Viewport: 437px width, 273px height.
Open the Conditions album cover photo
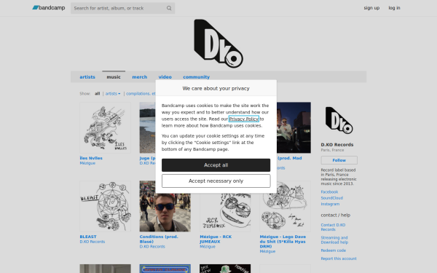point(165,213)
